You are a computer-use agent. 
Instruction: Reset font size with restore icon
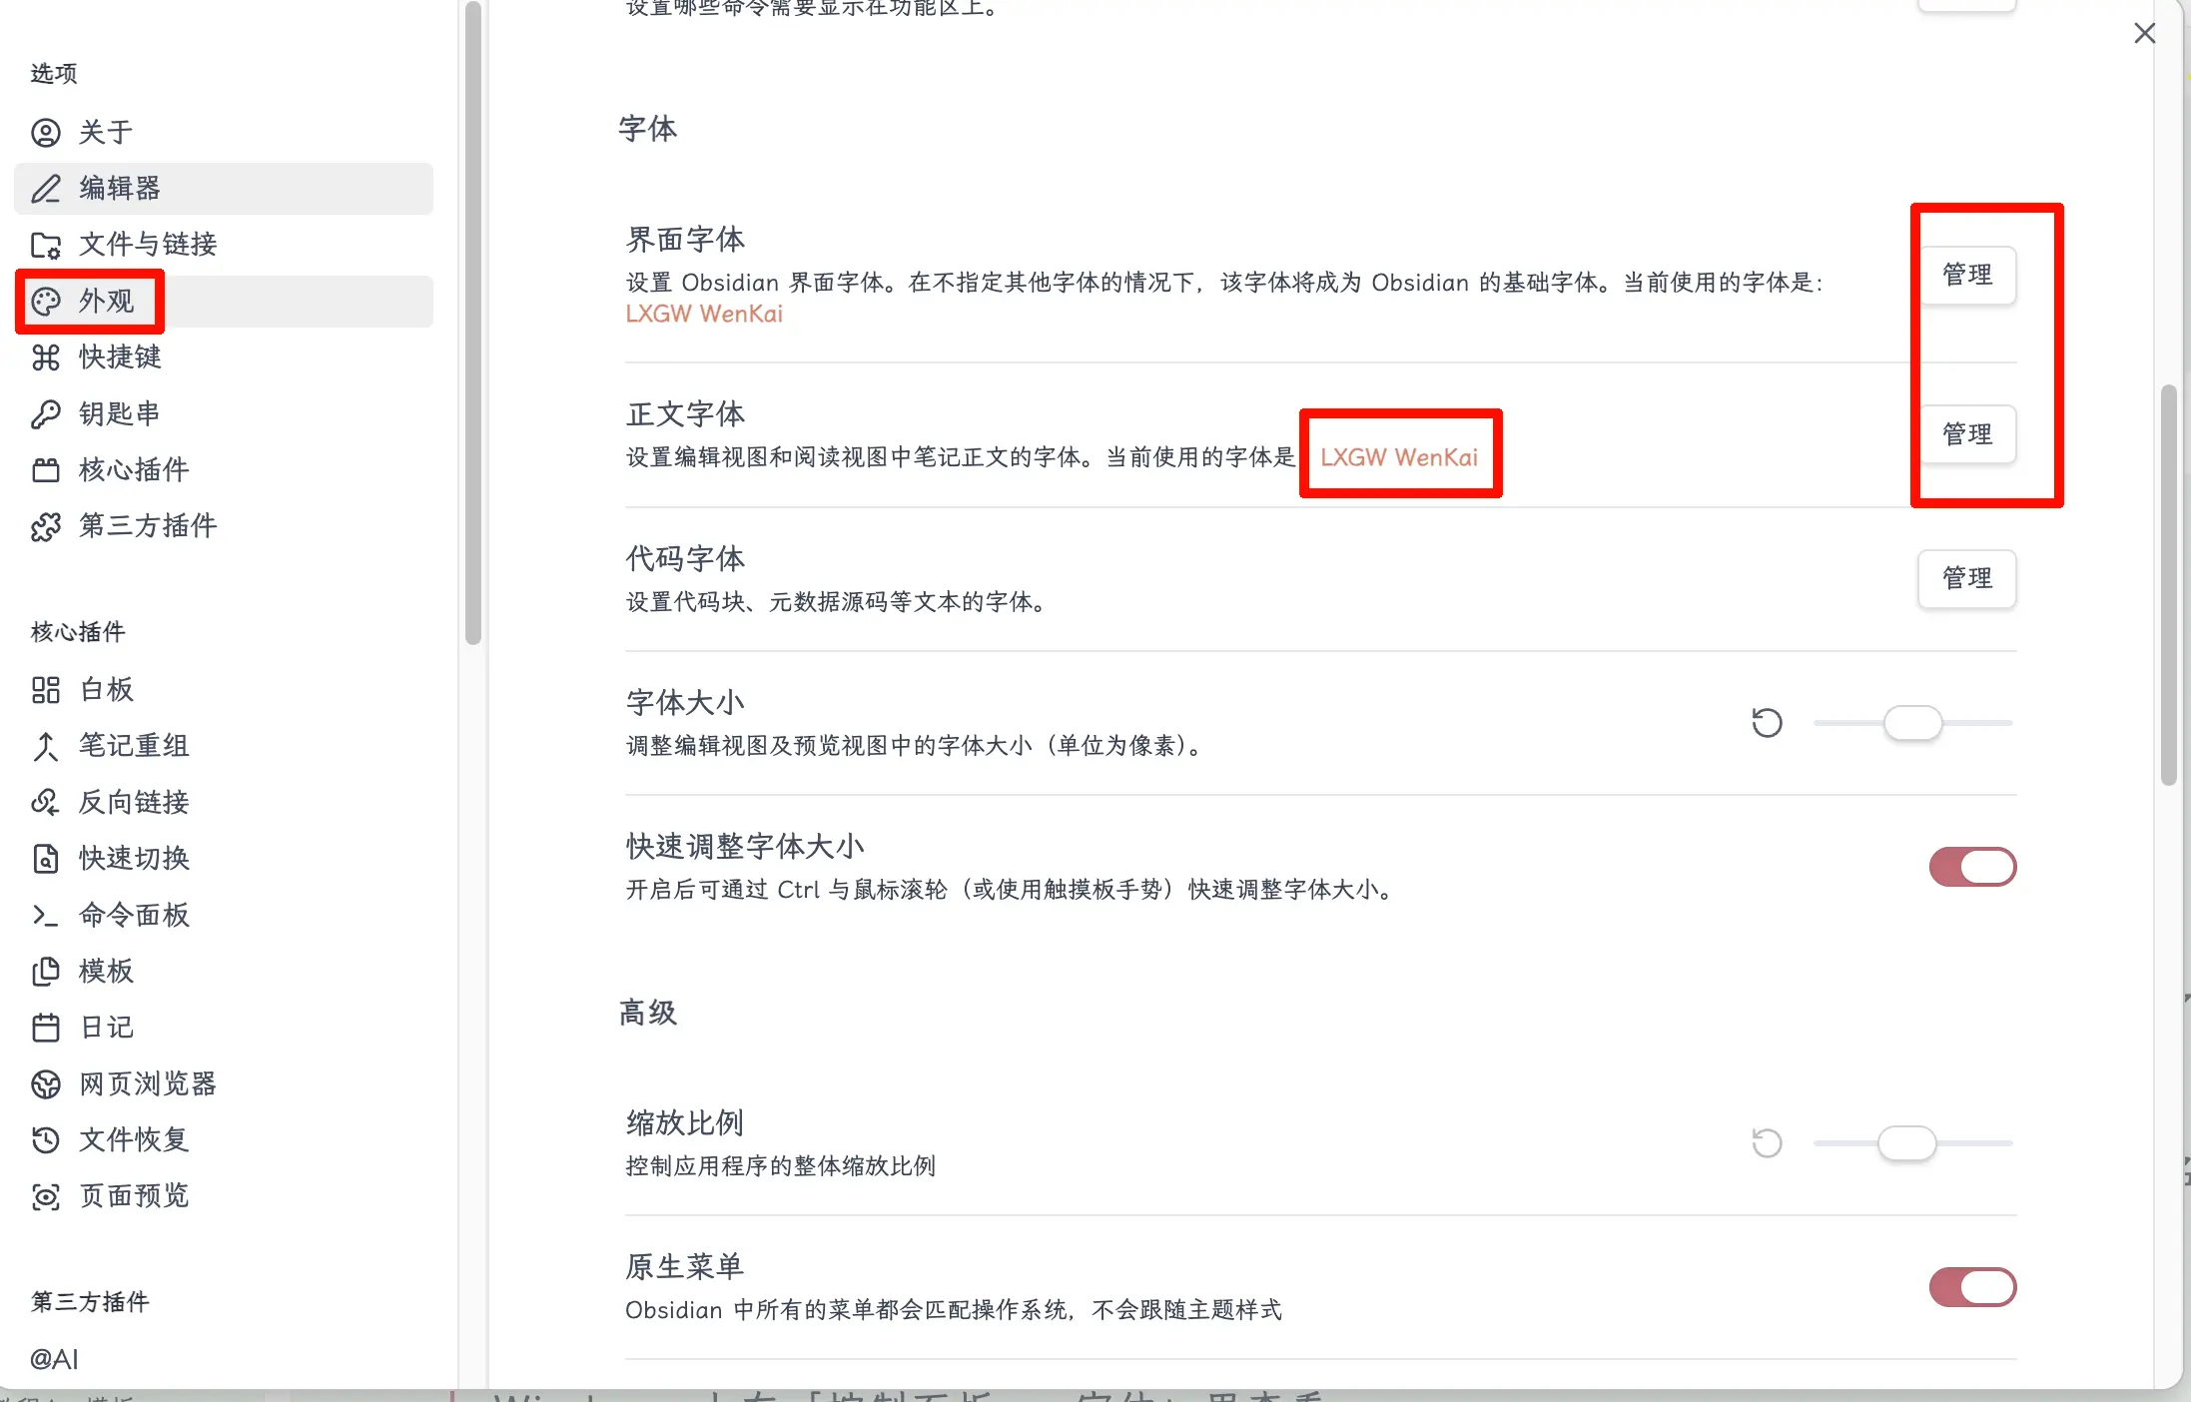click(x=1767, y=722)
